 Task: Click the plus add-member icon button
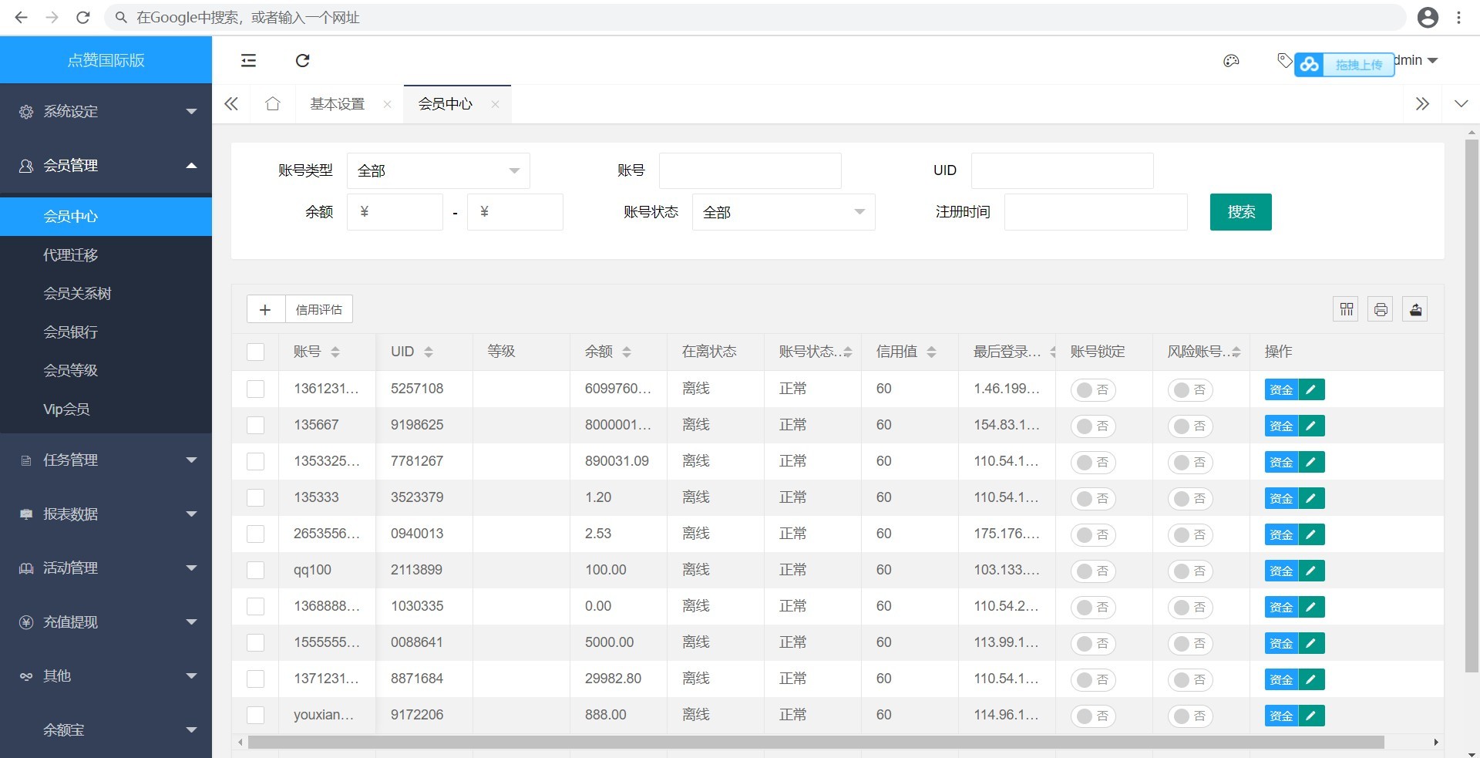coord(265,309)
